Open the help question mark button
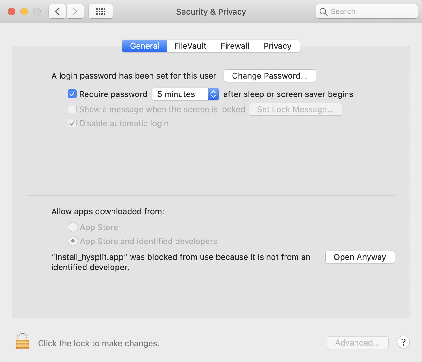422x362 pixels. pos(403,342)
